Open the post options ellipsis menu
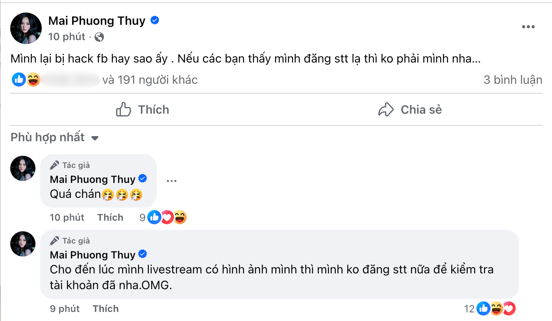This screenshot has height=321, width=552. tap(528, 26)
